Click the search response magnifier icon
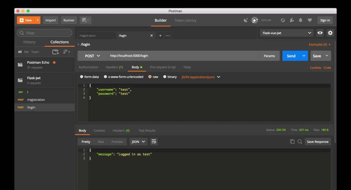 point(300,142)
